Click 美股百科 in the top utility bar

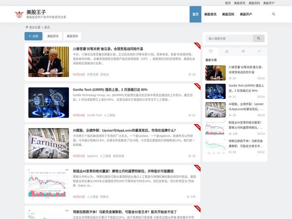(254, 3)
